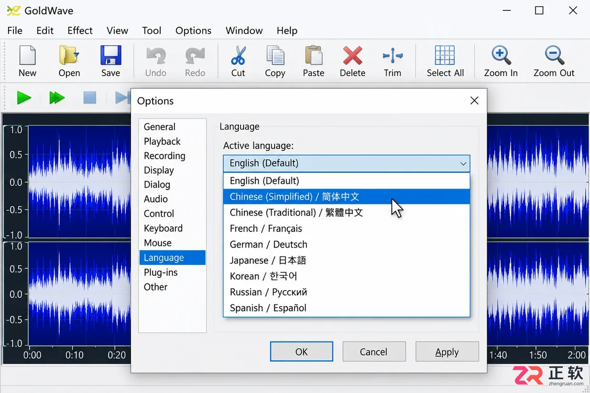Choose English (Default) from the language list

[346, 181]
